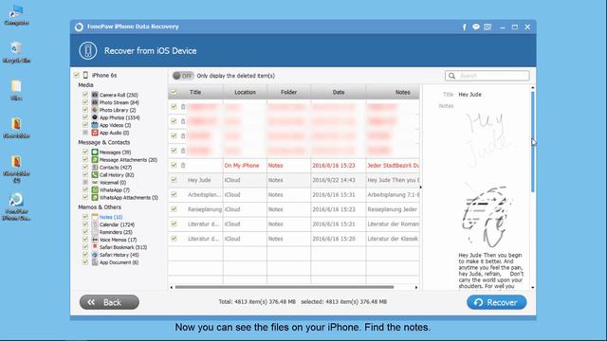Click the Reminders icon
607x341 pixels.
95,232
